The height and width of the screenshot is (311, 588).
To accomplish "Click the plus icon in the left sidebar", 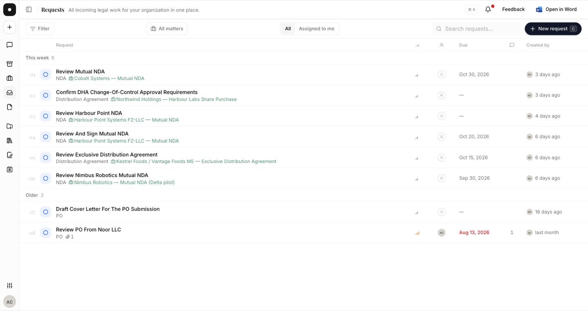I will (x=9, y=27).
